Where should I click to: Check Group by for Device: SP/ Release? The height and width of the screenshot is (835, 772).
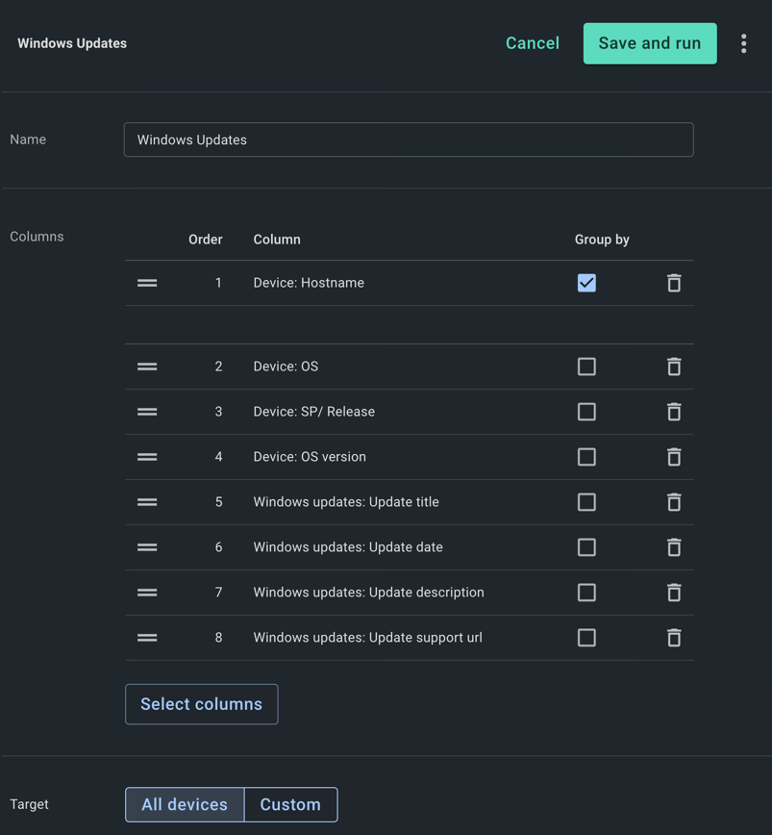tap(586, 412)
